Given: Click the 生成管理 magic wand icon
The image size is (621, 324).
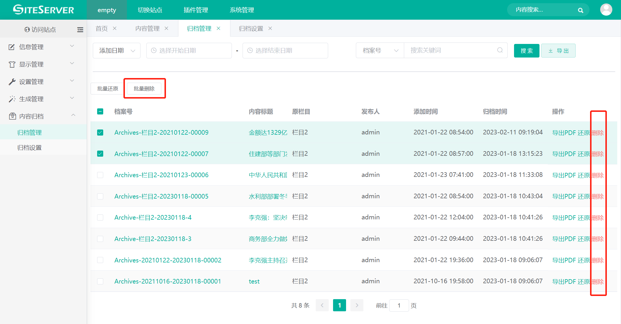Looking at the screenshot, I should pos(12,99).
